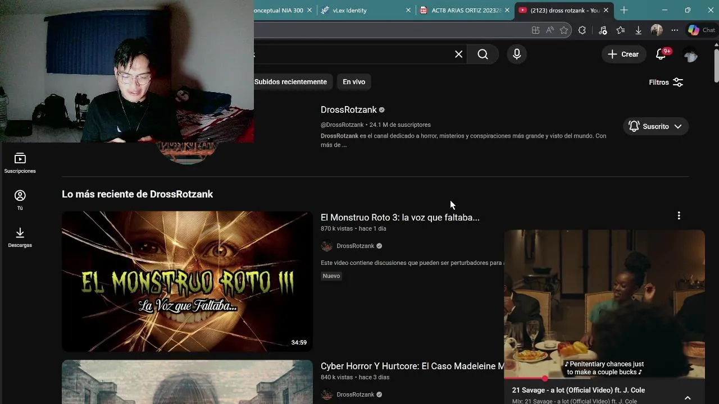719x404 pixels.
Task: Close the vLex Identity tab
Action: (x=408, y=10)
